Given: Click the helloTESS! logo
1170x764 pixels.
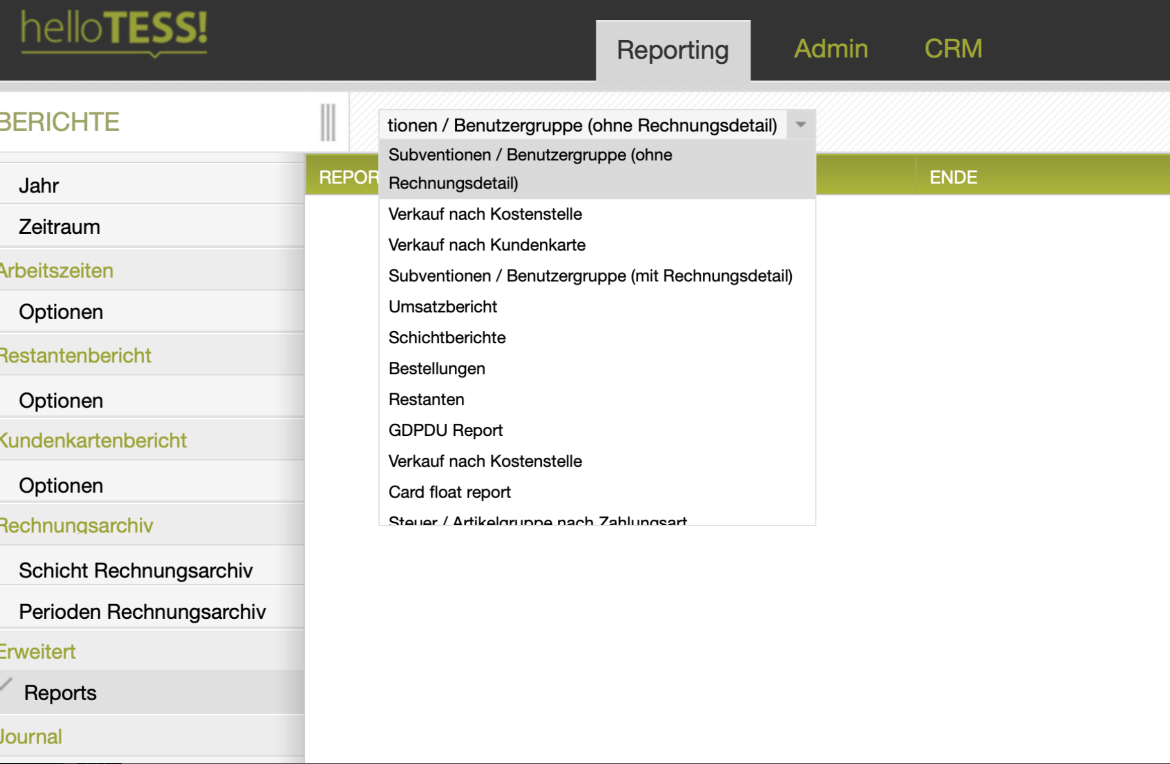Looking at the screenshot, I should click(x=114, y=33).
